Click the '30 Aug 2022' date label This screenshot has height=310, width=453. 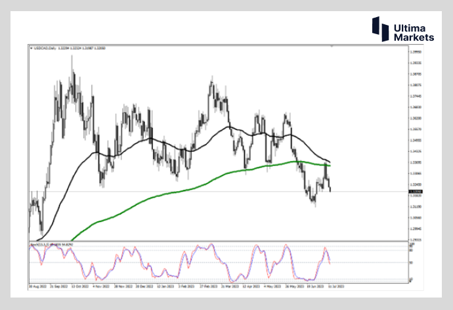click(37, 286)
